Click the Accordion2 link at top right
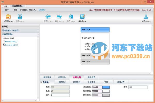The height and width of the screenshot is (103, 155). coord(146,10)
